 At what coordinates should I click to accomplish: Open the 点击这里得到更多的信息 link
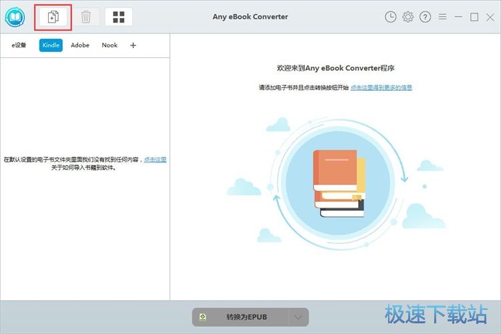pyautogui.click(x=381, y=88)
